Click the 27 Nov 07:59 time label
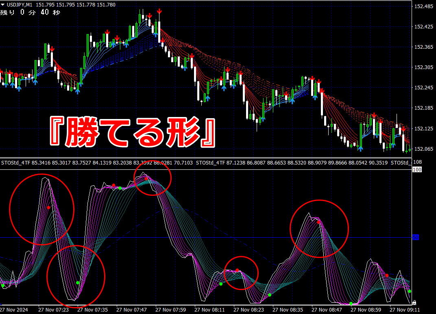 170,310
